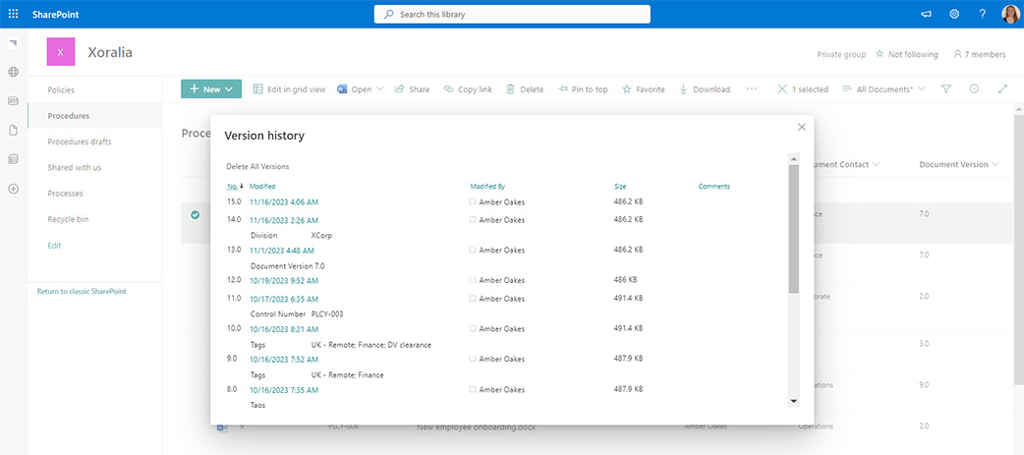Screen dimensions: 1024x455
Task: Tick Amber Oakes presence box for version 9.0
Action: [472, 359]
